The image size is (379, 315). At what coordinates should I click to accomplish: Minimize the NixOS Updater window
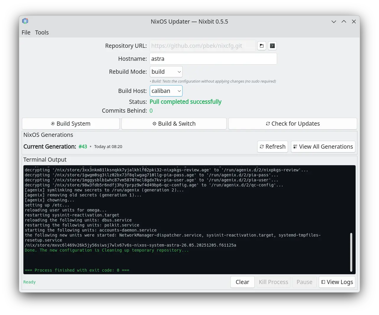click(334, 22)
